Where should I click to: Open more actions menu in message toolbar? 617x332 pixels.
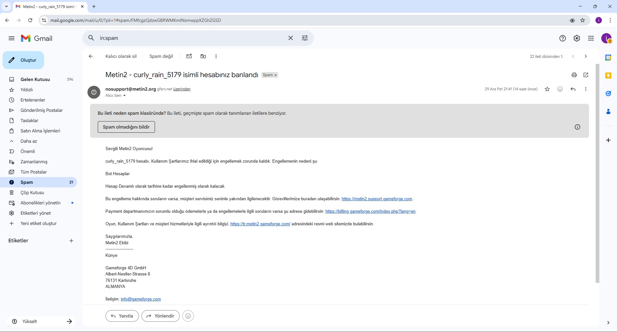pos(216,56)
